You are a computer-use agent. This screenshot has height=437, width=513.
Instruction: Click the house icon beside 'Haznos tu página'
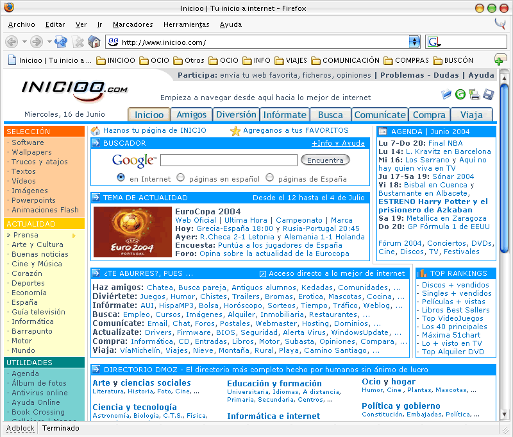pyautogui.click(x=96, y=131)
